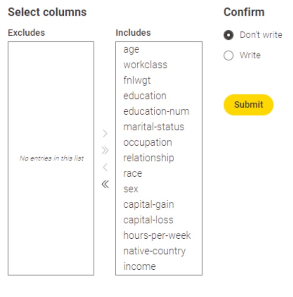Choose native-country in the Includes list
The image size is (293, 297).
(154, 251)
